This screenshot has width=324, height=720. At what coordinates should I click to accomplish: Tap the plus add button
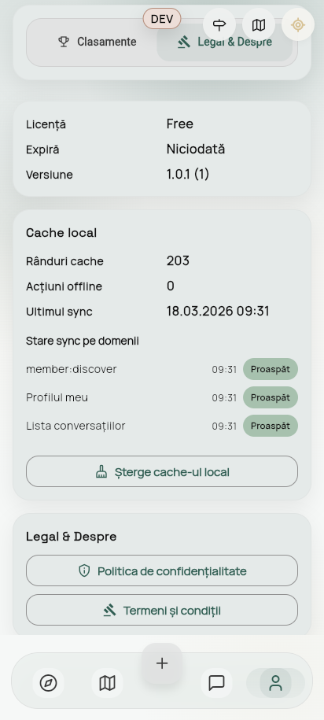click(x=162, y=663)
